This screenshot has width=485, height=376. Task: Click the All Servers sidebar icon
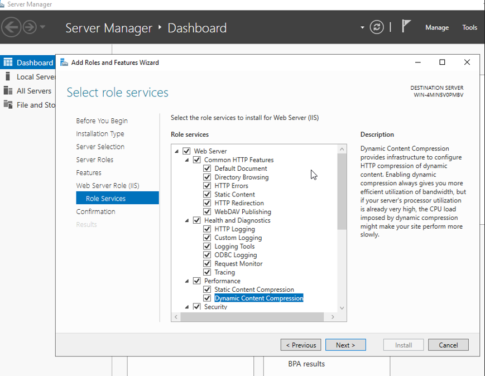pos(8,90)
